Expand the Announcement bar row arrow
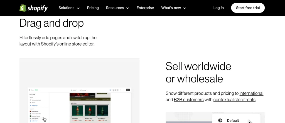 [29, 100]
